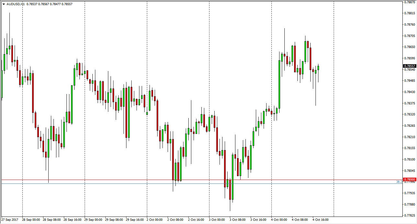
Task: Click the 29 Sep 00:00 time label
Action: point(94,220)
